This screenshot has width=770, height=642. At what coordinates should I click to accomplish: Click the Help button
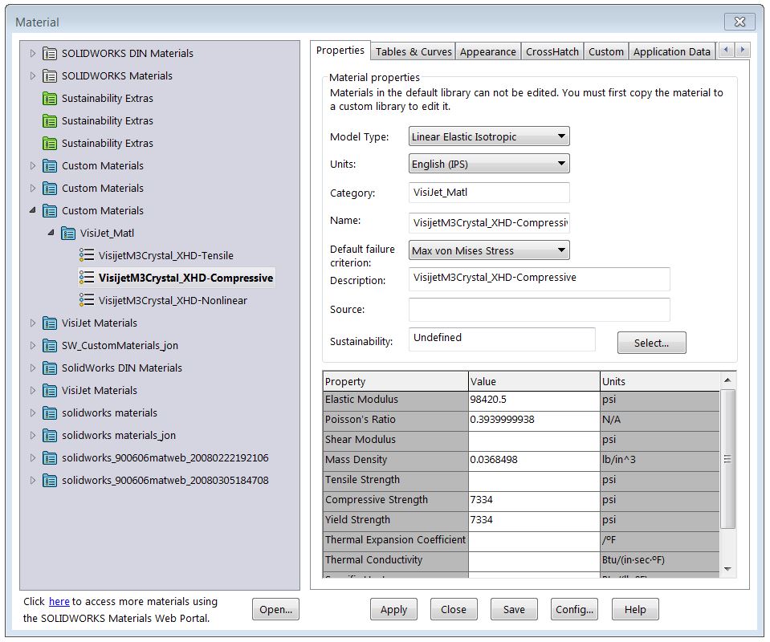(x=635, y=609)
